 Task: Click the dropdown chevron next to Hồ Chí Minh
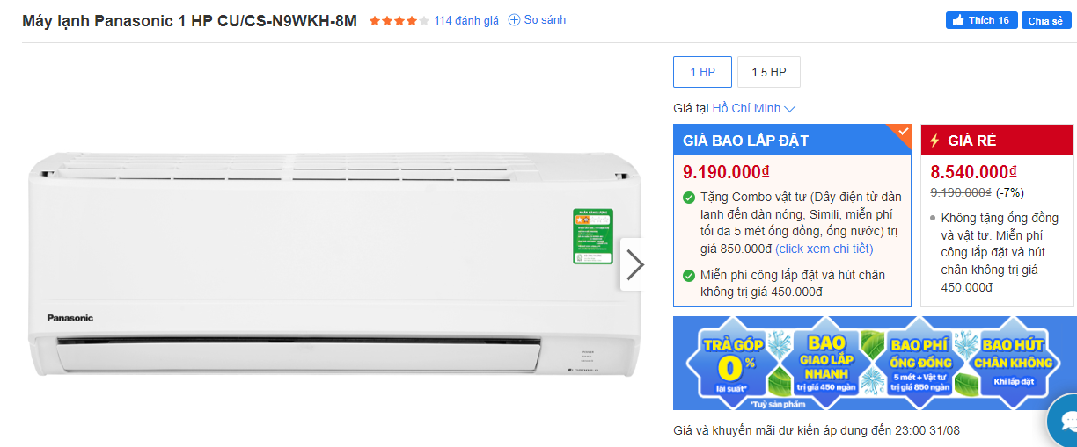pos(789,109)
